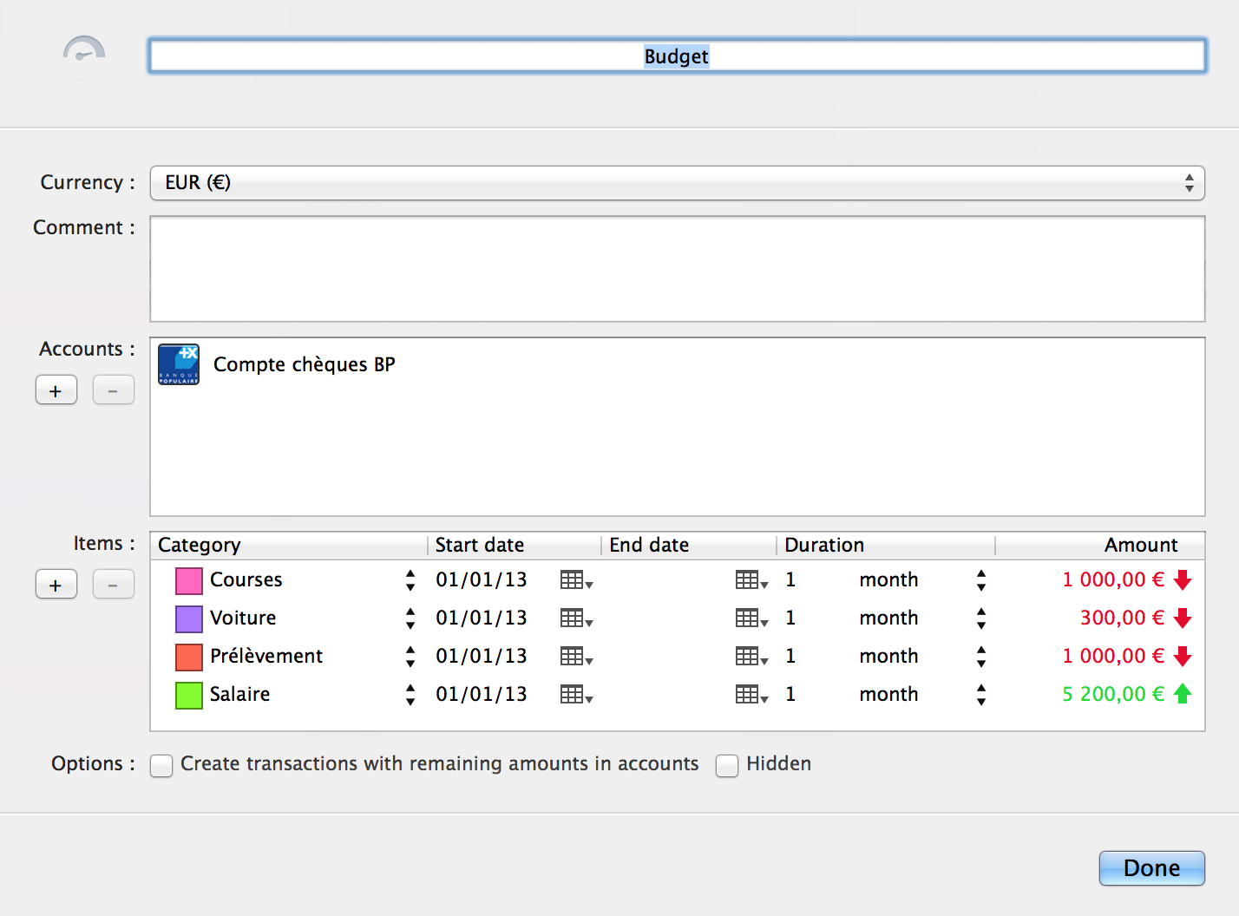Open start date calendar for Salaire
The width and height of the screenshot is (1239, 916).
tap(576, 695)
